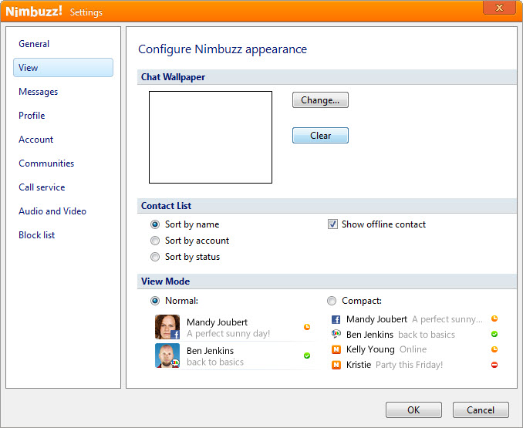
Task: Click the Facebook icon beside compact Mandy Joubert
Action: [x=336, y=320]
